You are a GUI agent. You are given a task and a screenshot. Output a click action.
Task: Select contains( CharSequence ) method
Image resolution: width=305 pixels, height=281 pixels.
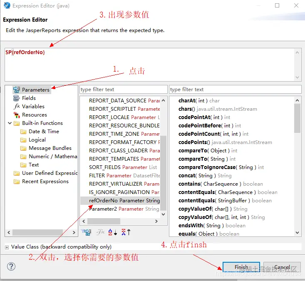click(221, 184)
